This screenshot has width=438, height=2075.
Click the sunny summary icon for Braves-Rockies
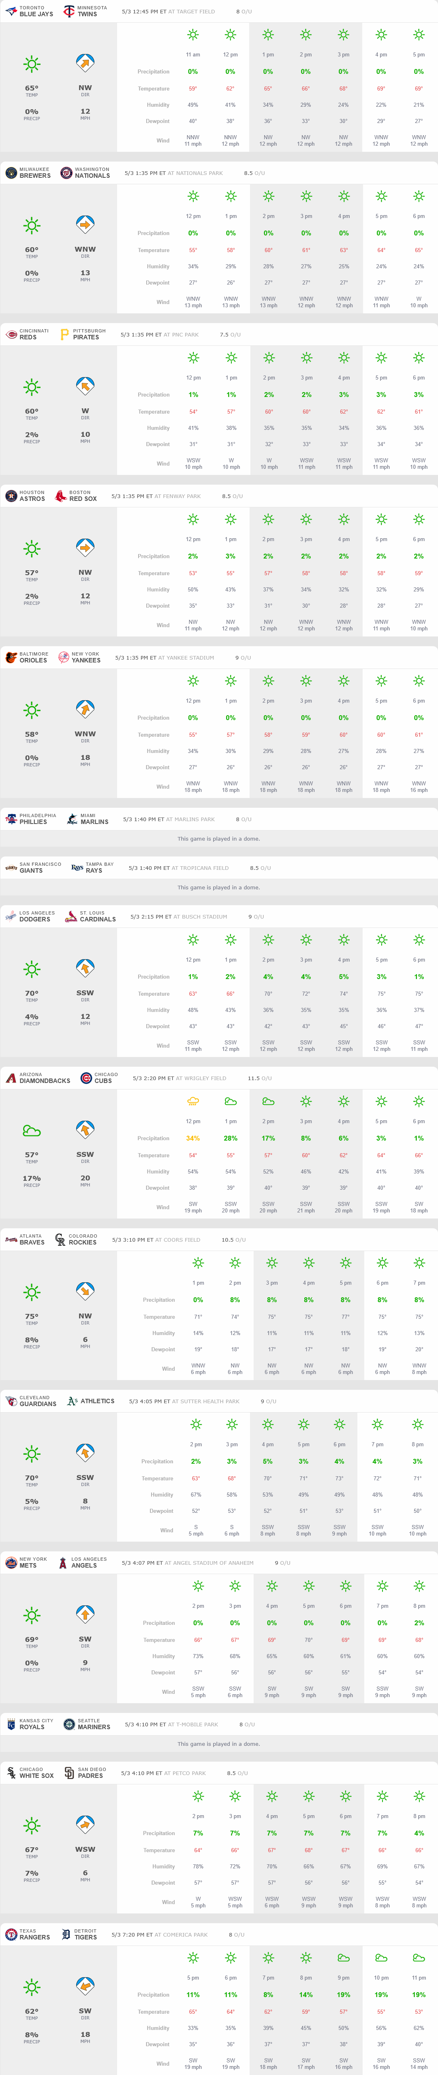31,1291
